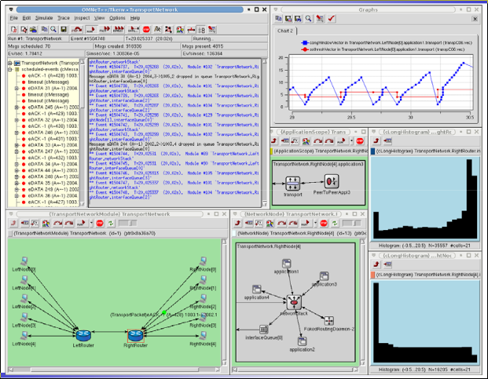This screenshot has width=488, height=379.
Task: Open the Inspect menu
Action: tap(82, 16)
